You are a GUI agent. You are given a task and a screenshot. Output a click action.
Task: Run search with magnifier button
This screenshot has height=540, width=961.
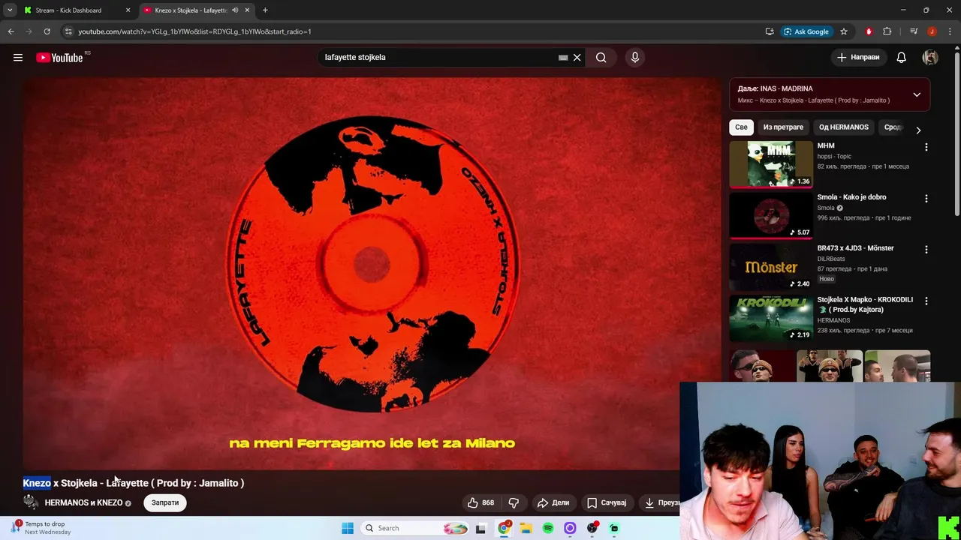coord(601,58)
